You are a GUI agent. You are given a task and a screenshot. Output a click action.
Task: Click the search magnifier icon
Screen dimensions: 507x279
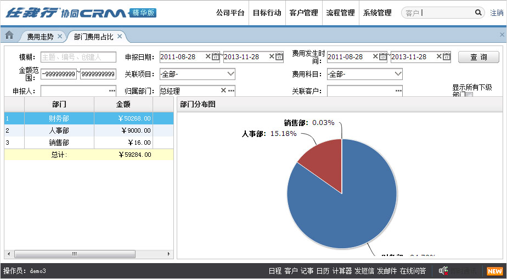coord(478,13)
